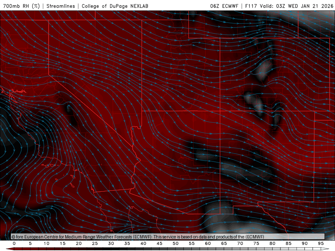Screen dimensions: 335x251
Task: Click the "10" color scale label
Action: (46, 243)
